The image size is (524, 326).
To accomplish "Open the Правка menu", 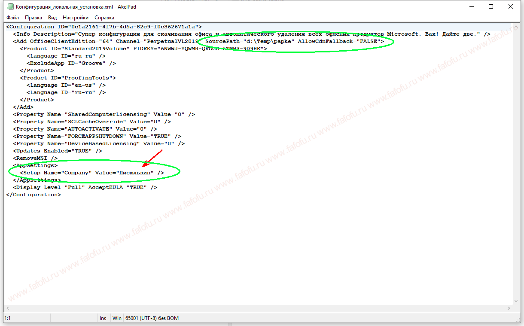I will click(x=34, y=18).
